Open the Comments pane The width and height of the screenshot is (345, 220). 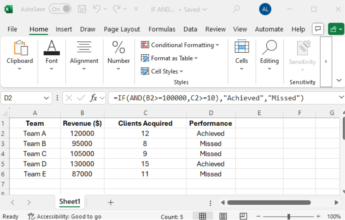(x=318, y=29)
